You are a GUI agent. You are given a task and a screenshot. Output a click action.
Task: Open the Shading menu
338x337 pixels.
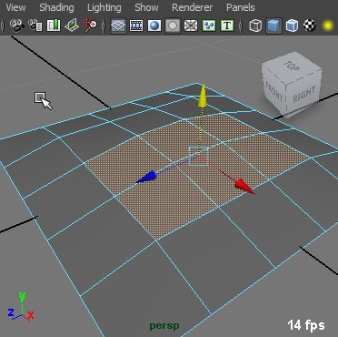pyautogui.click(x=56, y=7)
